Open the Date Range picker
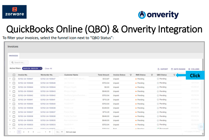This screenshot has width=209, height=140. [x=178, y=69]
